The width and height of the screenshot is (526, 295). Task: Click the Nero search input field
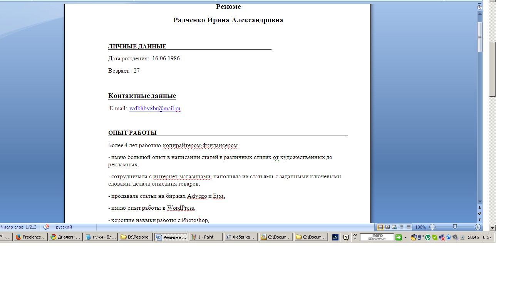pyautogui.click(x=377, y=237)
